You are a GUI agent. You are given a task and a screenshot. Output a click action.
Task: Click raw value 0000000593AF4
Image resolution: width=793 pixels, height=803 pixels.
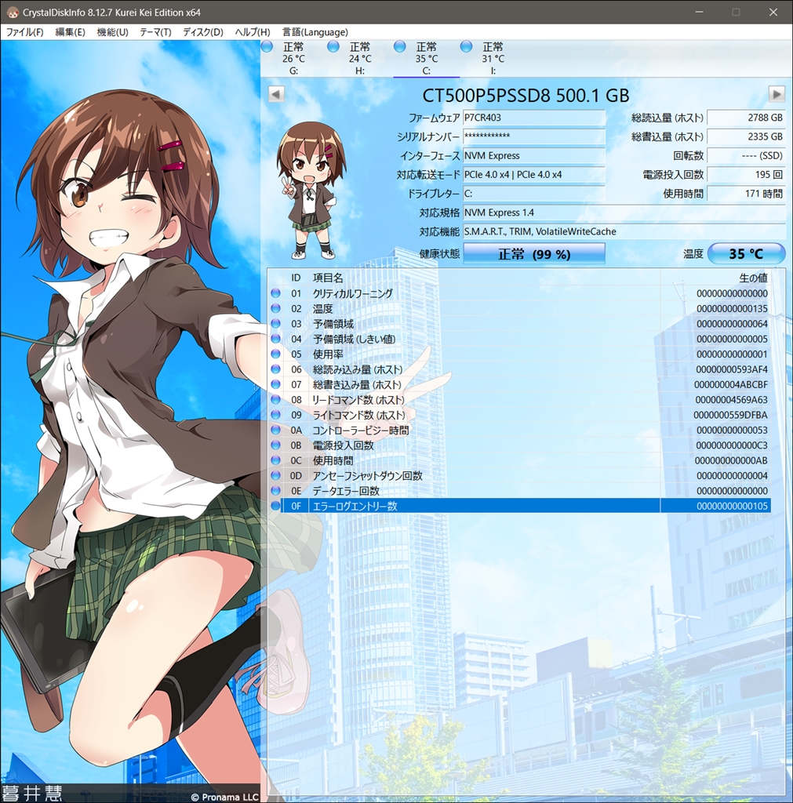[x=732, y=369]
